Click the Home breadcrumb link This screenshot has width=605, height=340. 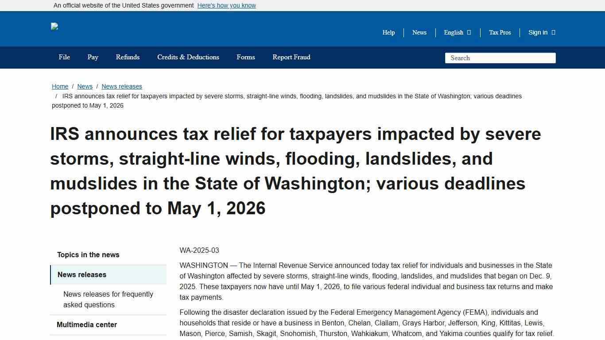point(60,86)
